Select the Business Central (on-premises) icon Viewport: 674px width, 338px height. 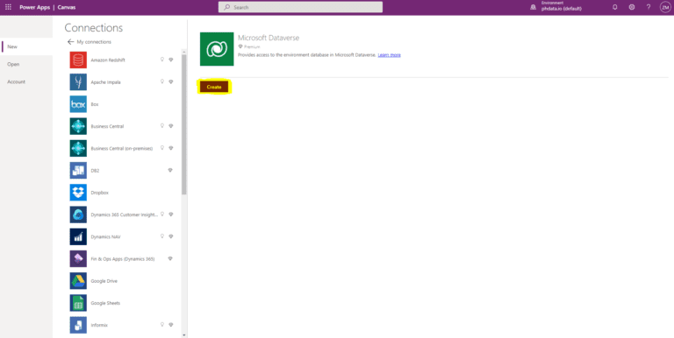point(78,148)
